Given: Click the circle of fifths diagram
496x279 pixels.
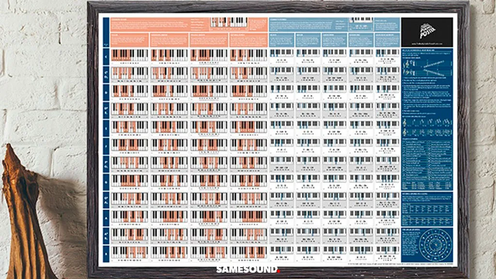Looking at the screenshot, I should (x=435, y=244).
